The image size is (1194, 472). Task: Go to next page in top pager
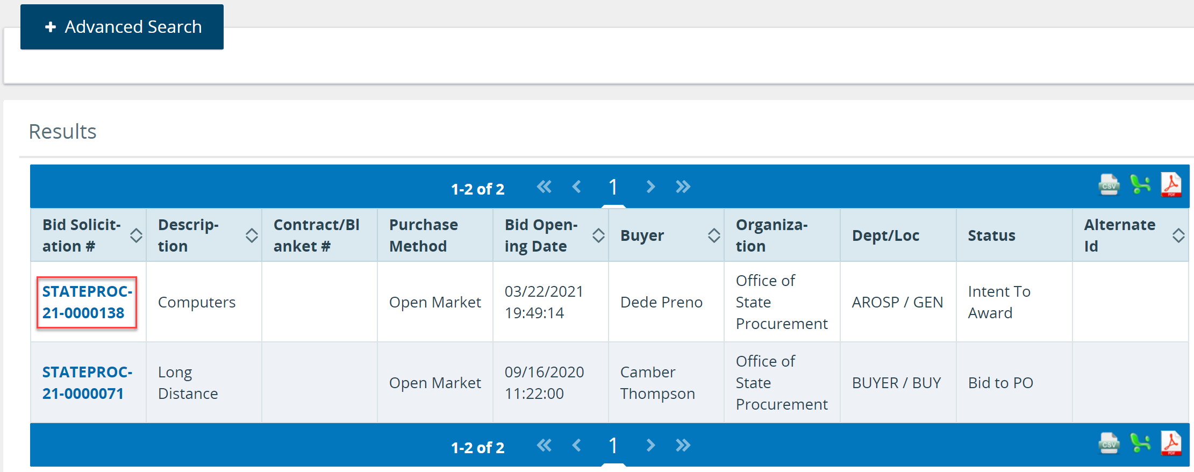650,187
